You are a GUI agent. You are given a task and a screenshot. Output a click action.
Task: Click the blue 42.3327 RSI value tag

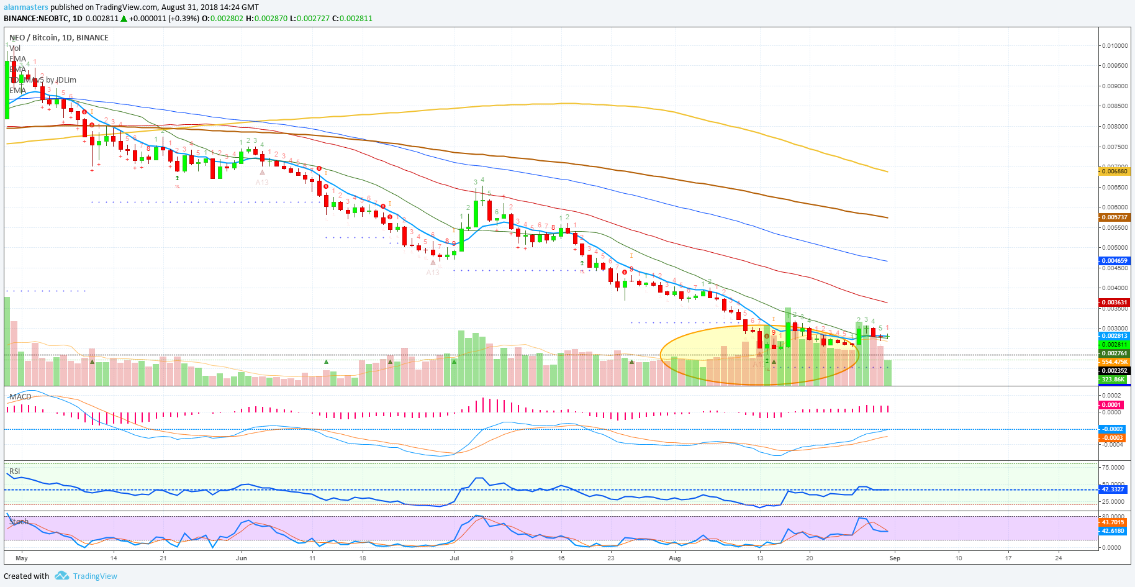(1113, 489)
